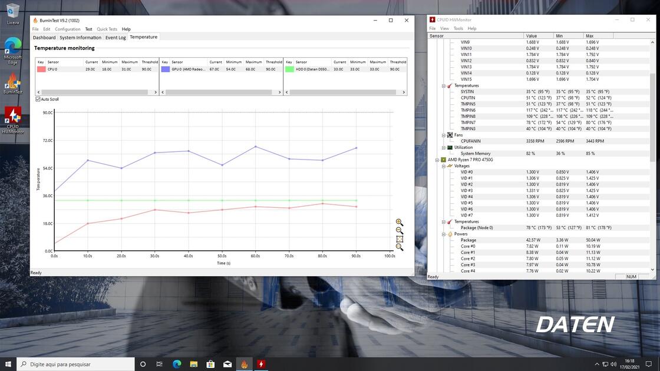660x371 pixels.
Task: Click the thermometer icon of Temperatures above SYSTIN
Action: (x=450, y=85)
